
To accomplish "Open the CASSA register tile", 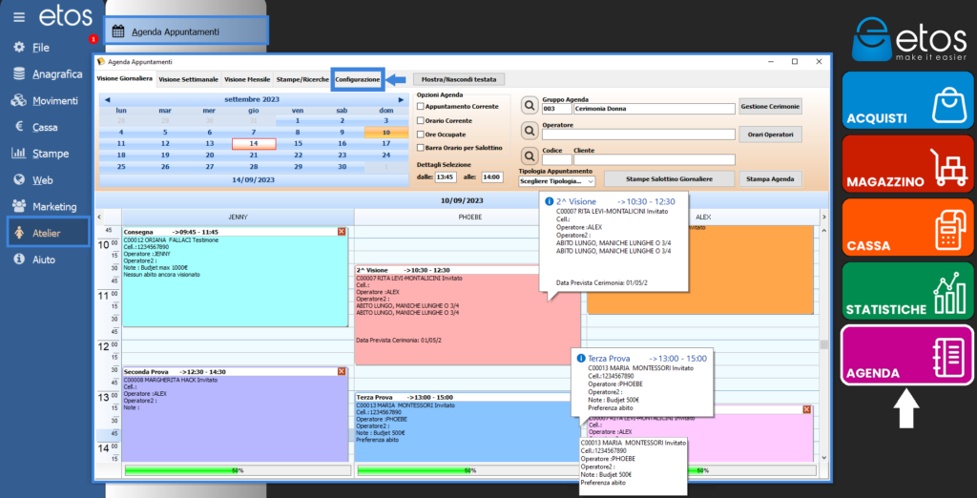I will tap(908, 227).
